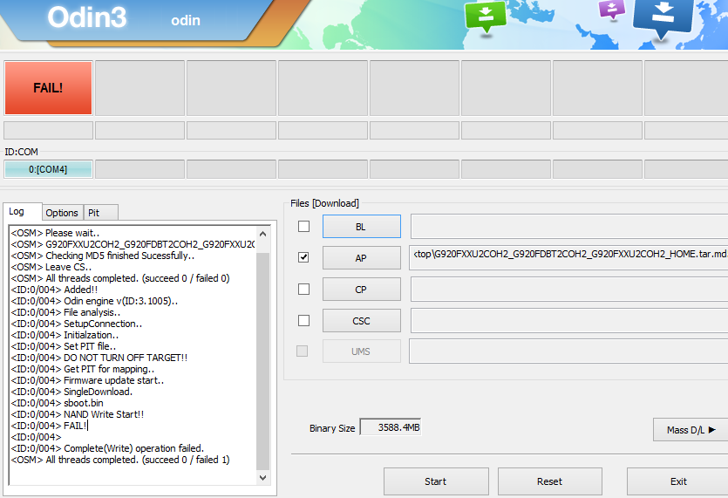Open the Options tab
This screenshot has width=728, height=498.
(62, 213)
